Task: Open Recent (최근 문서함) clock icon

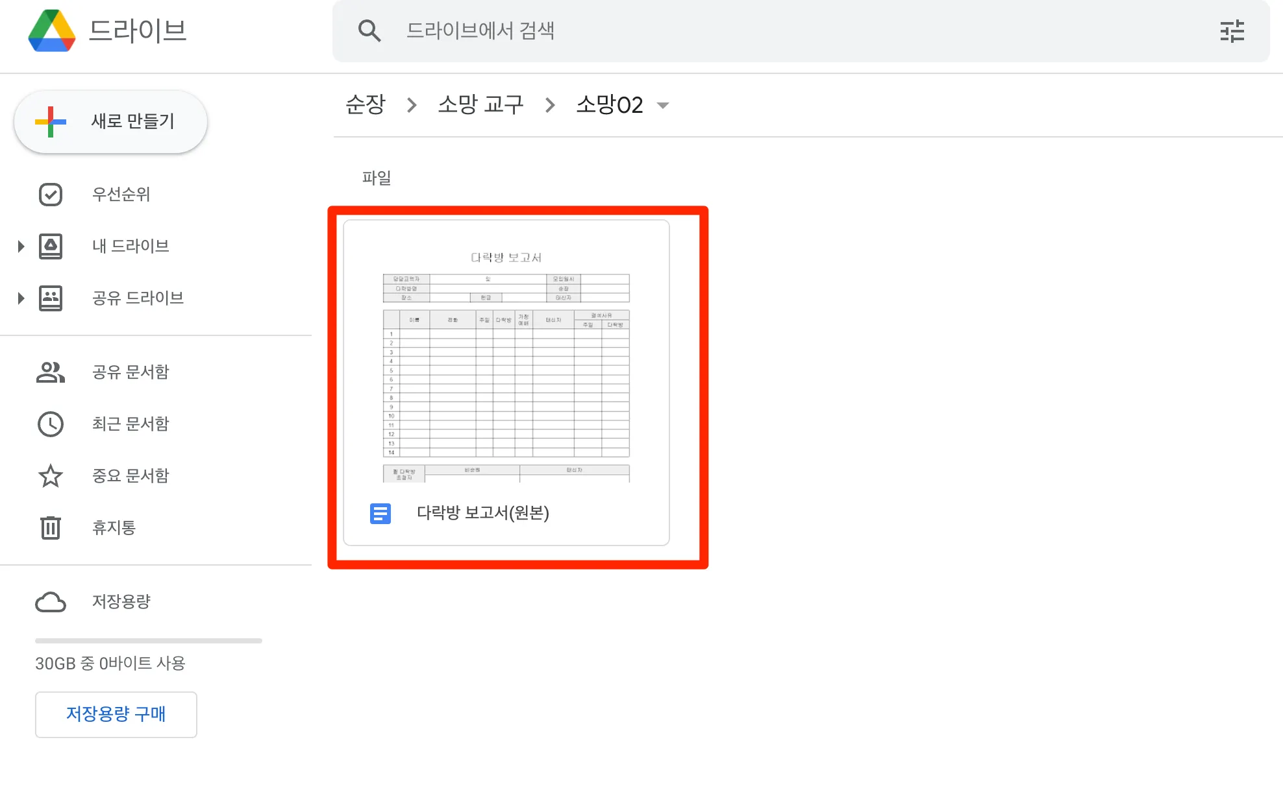Action: [51, 424]
